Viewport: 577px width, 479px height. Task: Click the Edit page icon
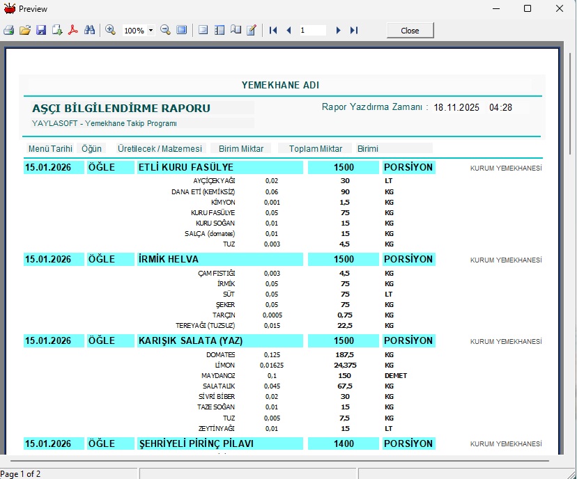(252, 31)
